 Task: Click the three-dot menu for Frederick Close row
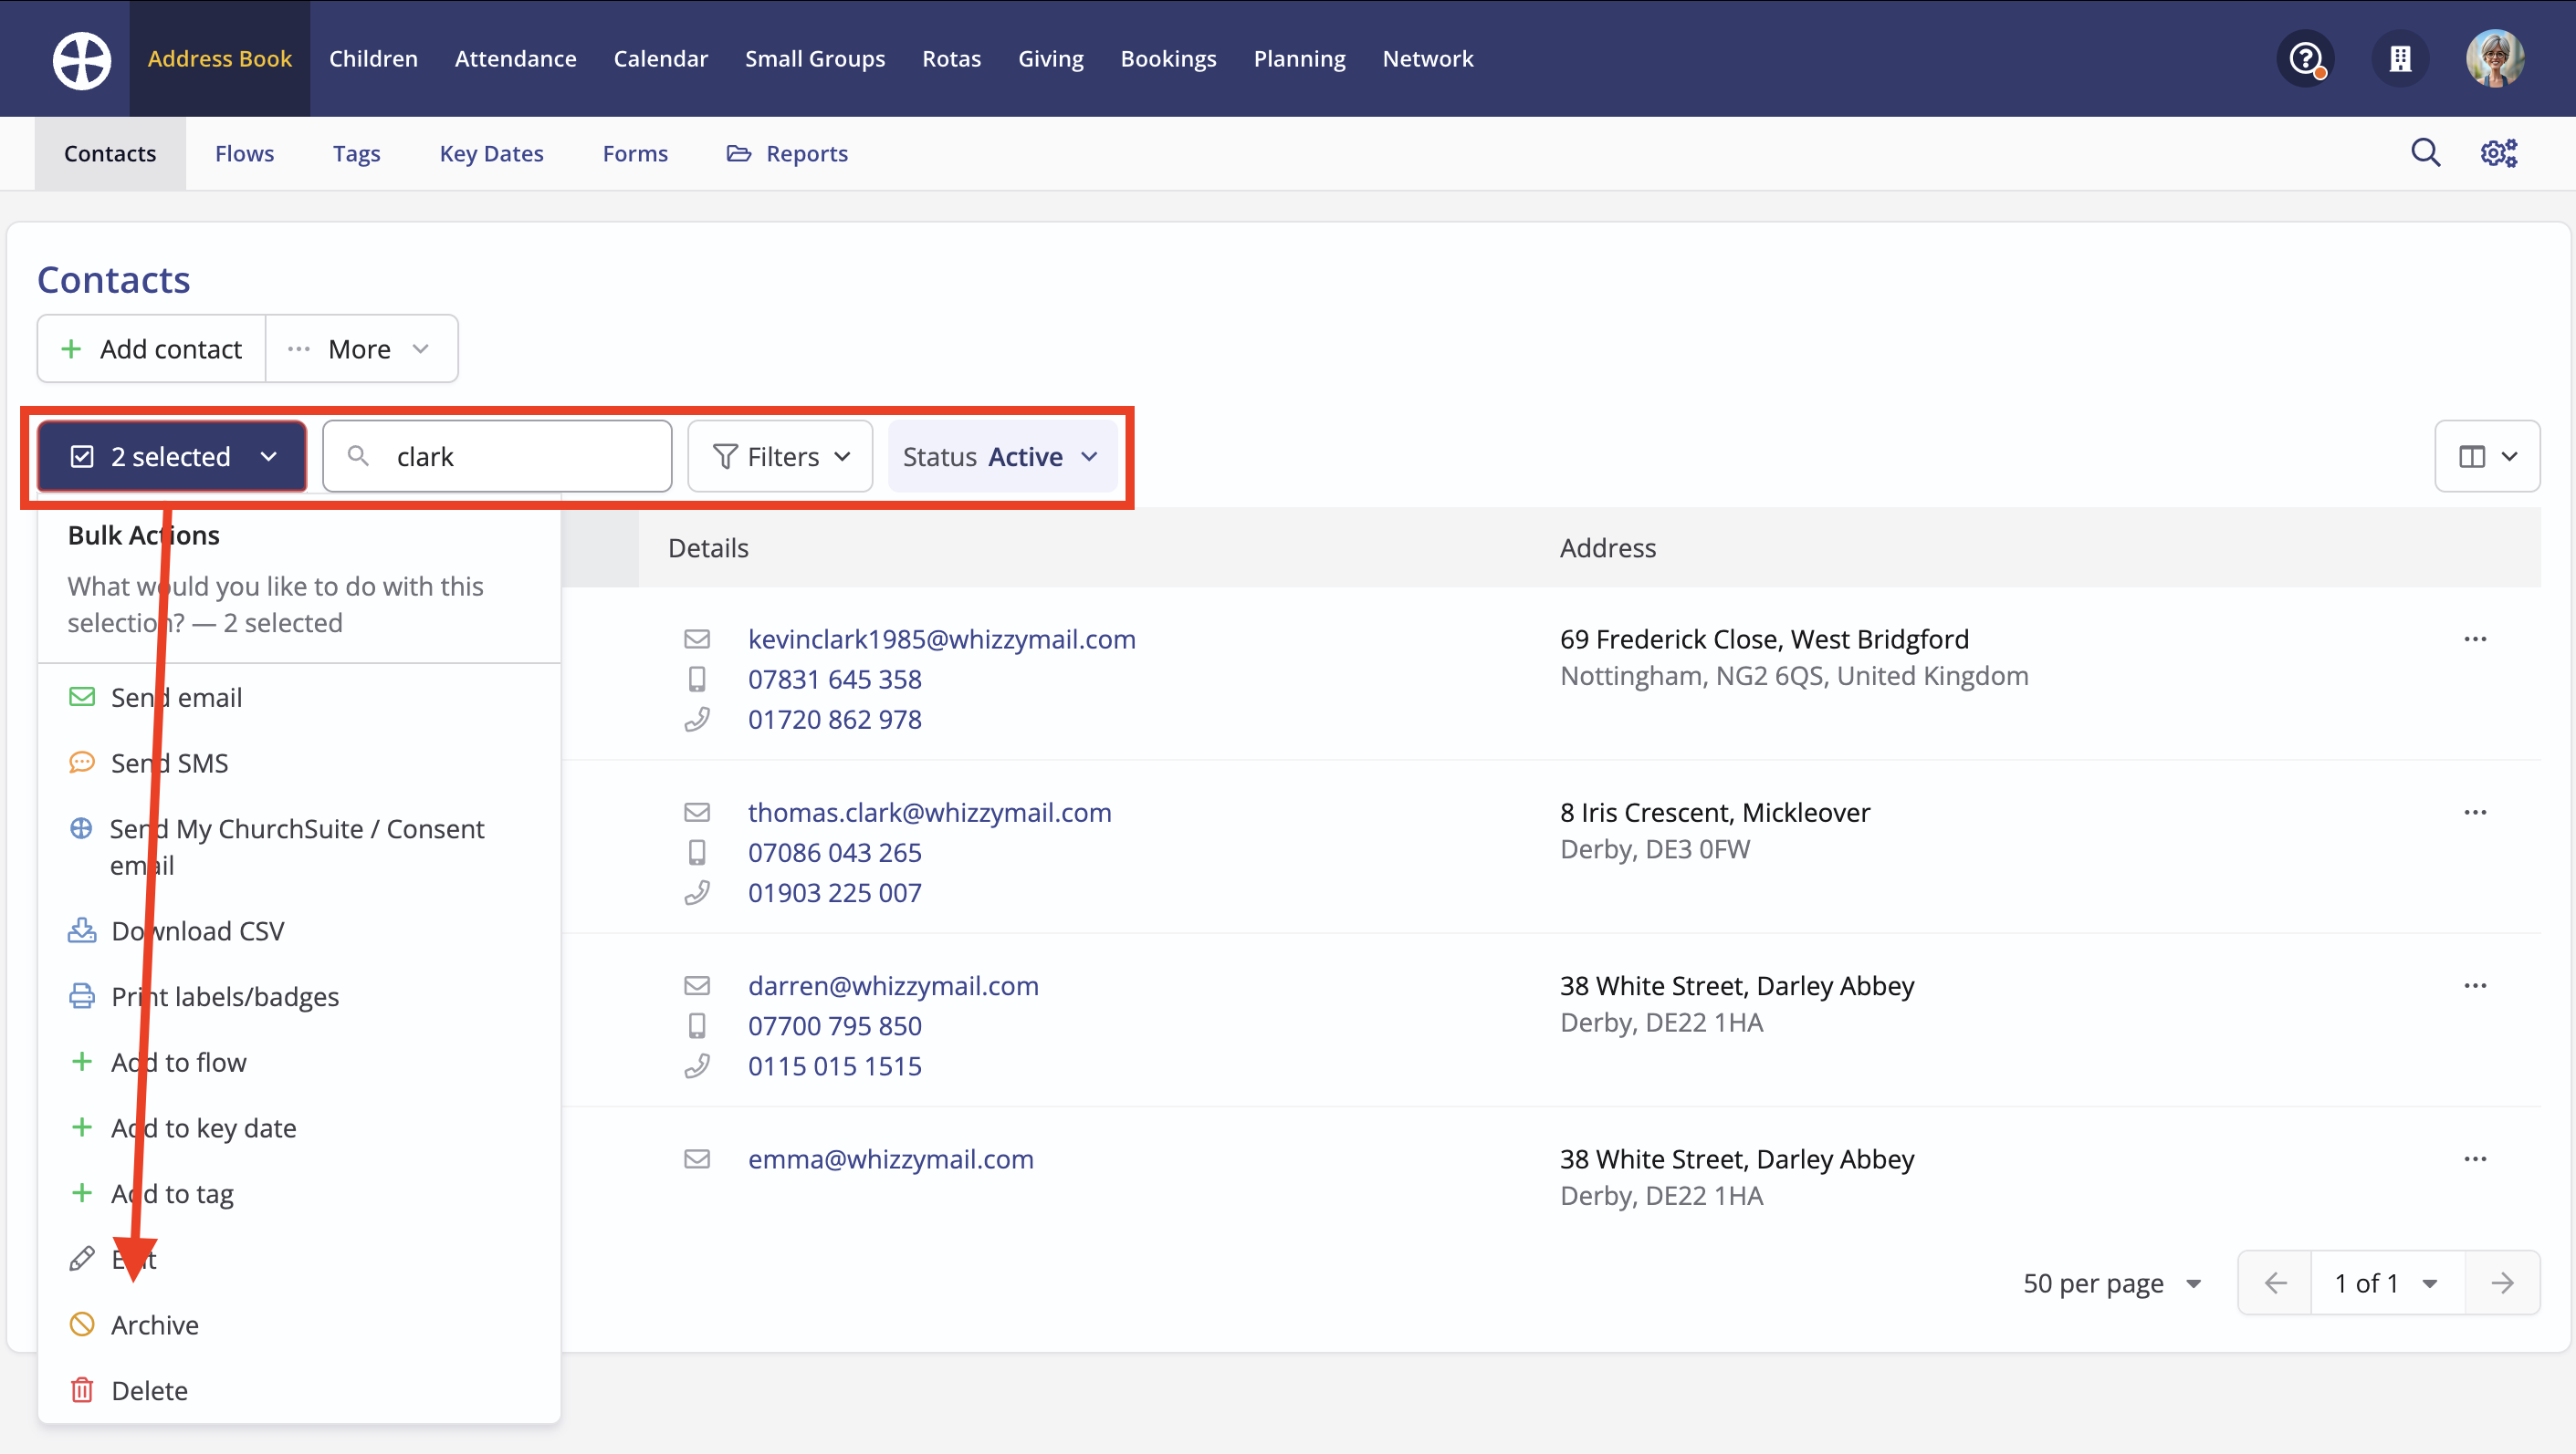tap(2475, 639)
